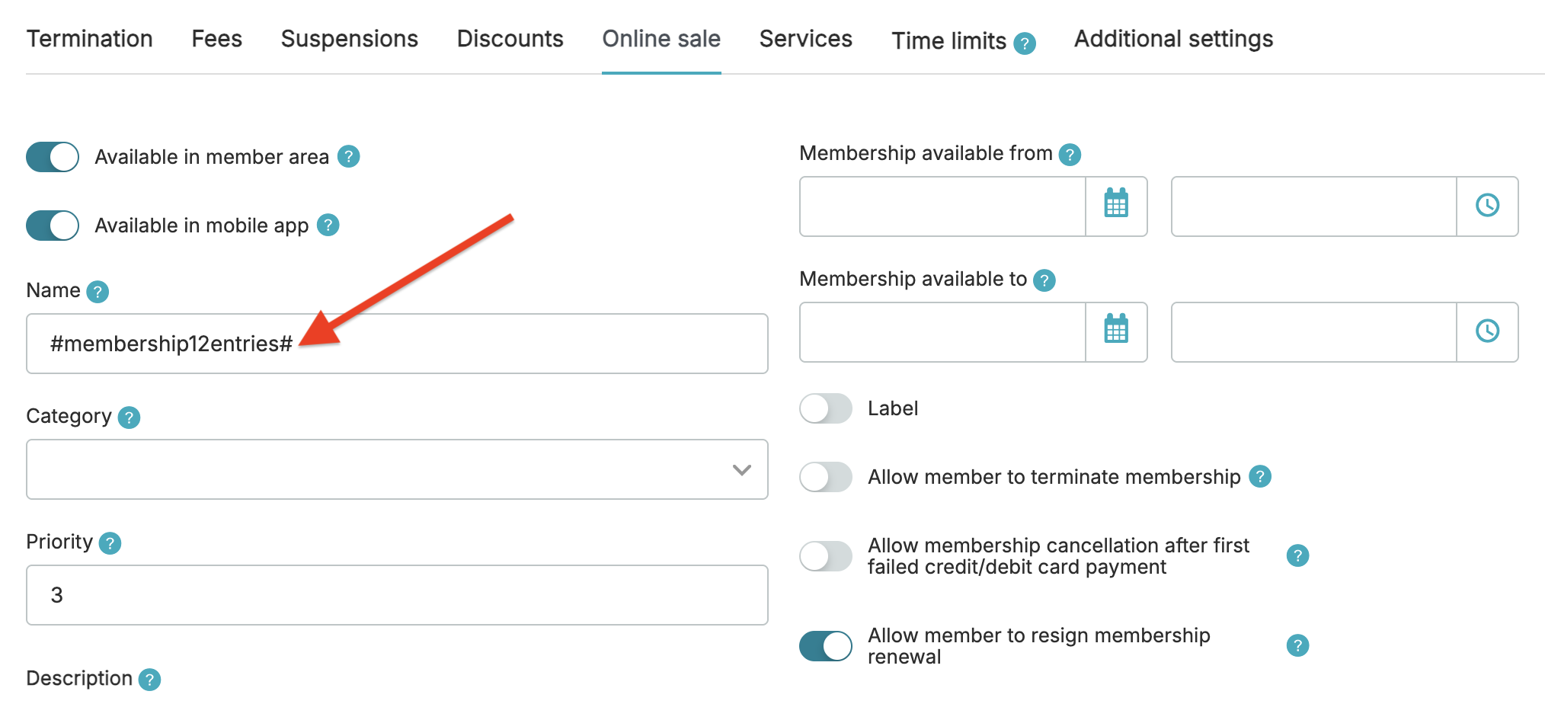Toggle Available in mobile app switch
Image resolution: width=1545 pixels, height=704 pixels.
click(53, 226)
